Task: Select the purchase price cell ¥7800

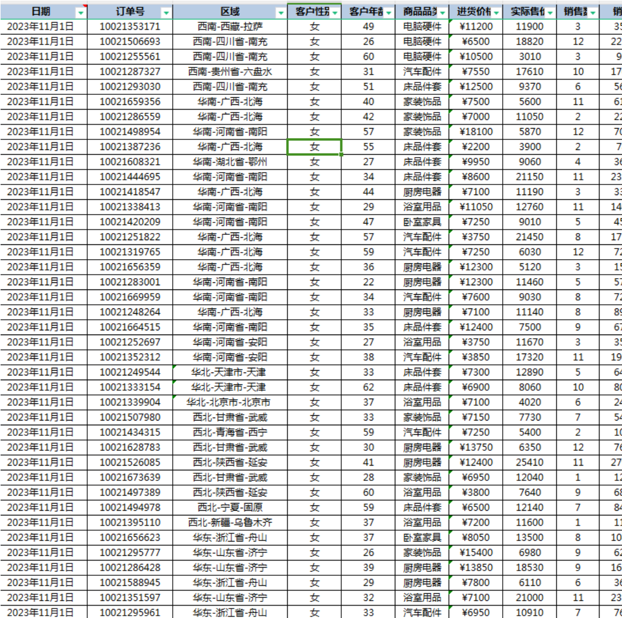Action: tap(476, 583)
